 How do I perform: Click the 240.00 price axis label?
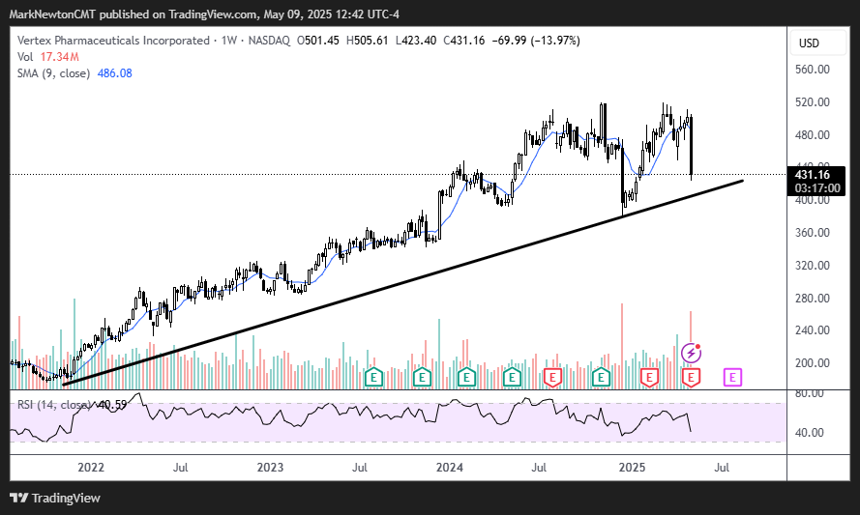pyautogui.click(x=813, y=329)
